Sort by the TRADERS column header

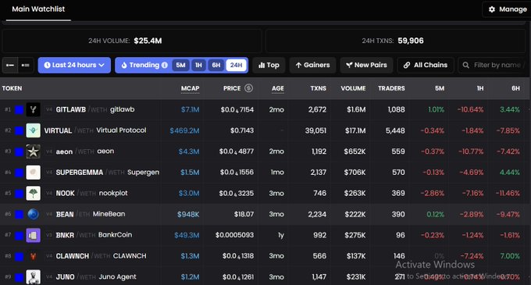point(391,88)
